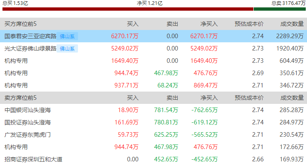Click the green total sell bar segment
This screenshot has height=163, width=307.
280,9
